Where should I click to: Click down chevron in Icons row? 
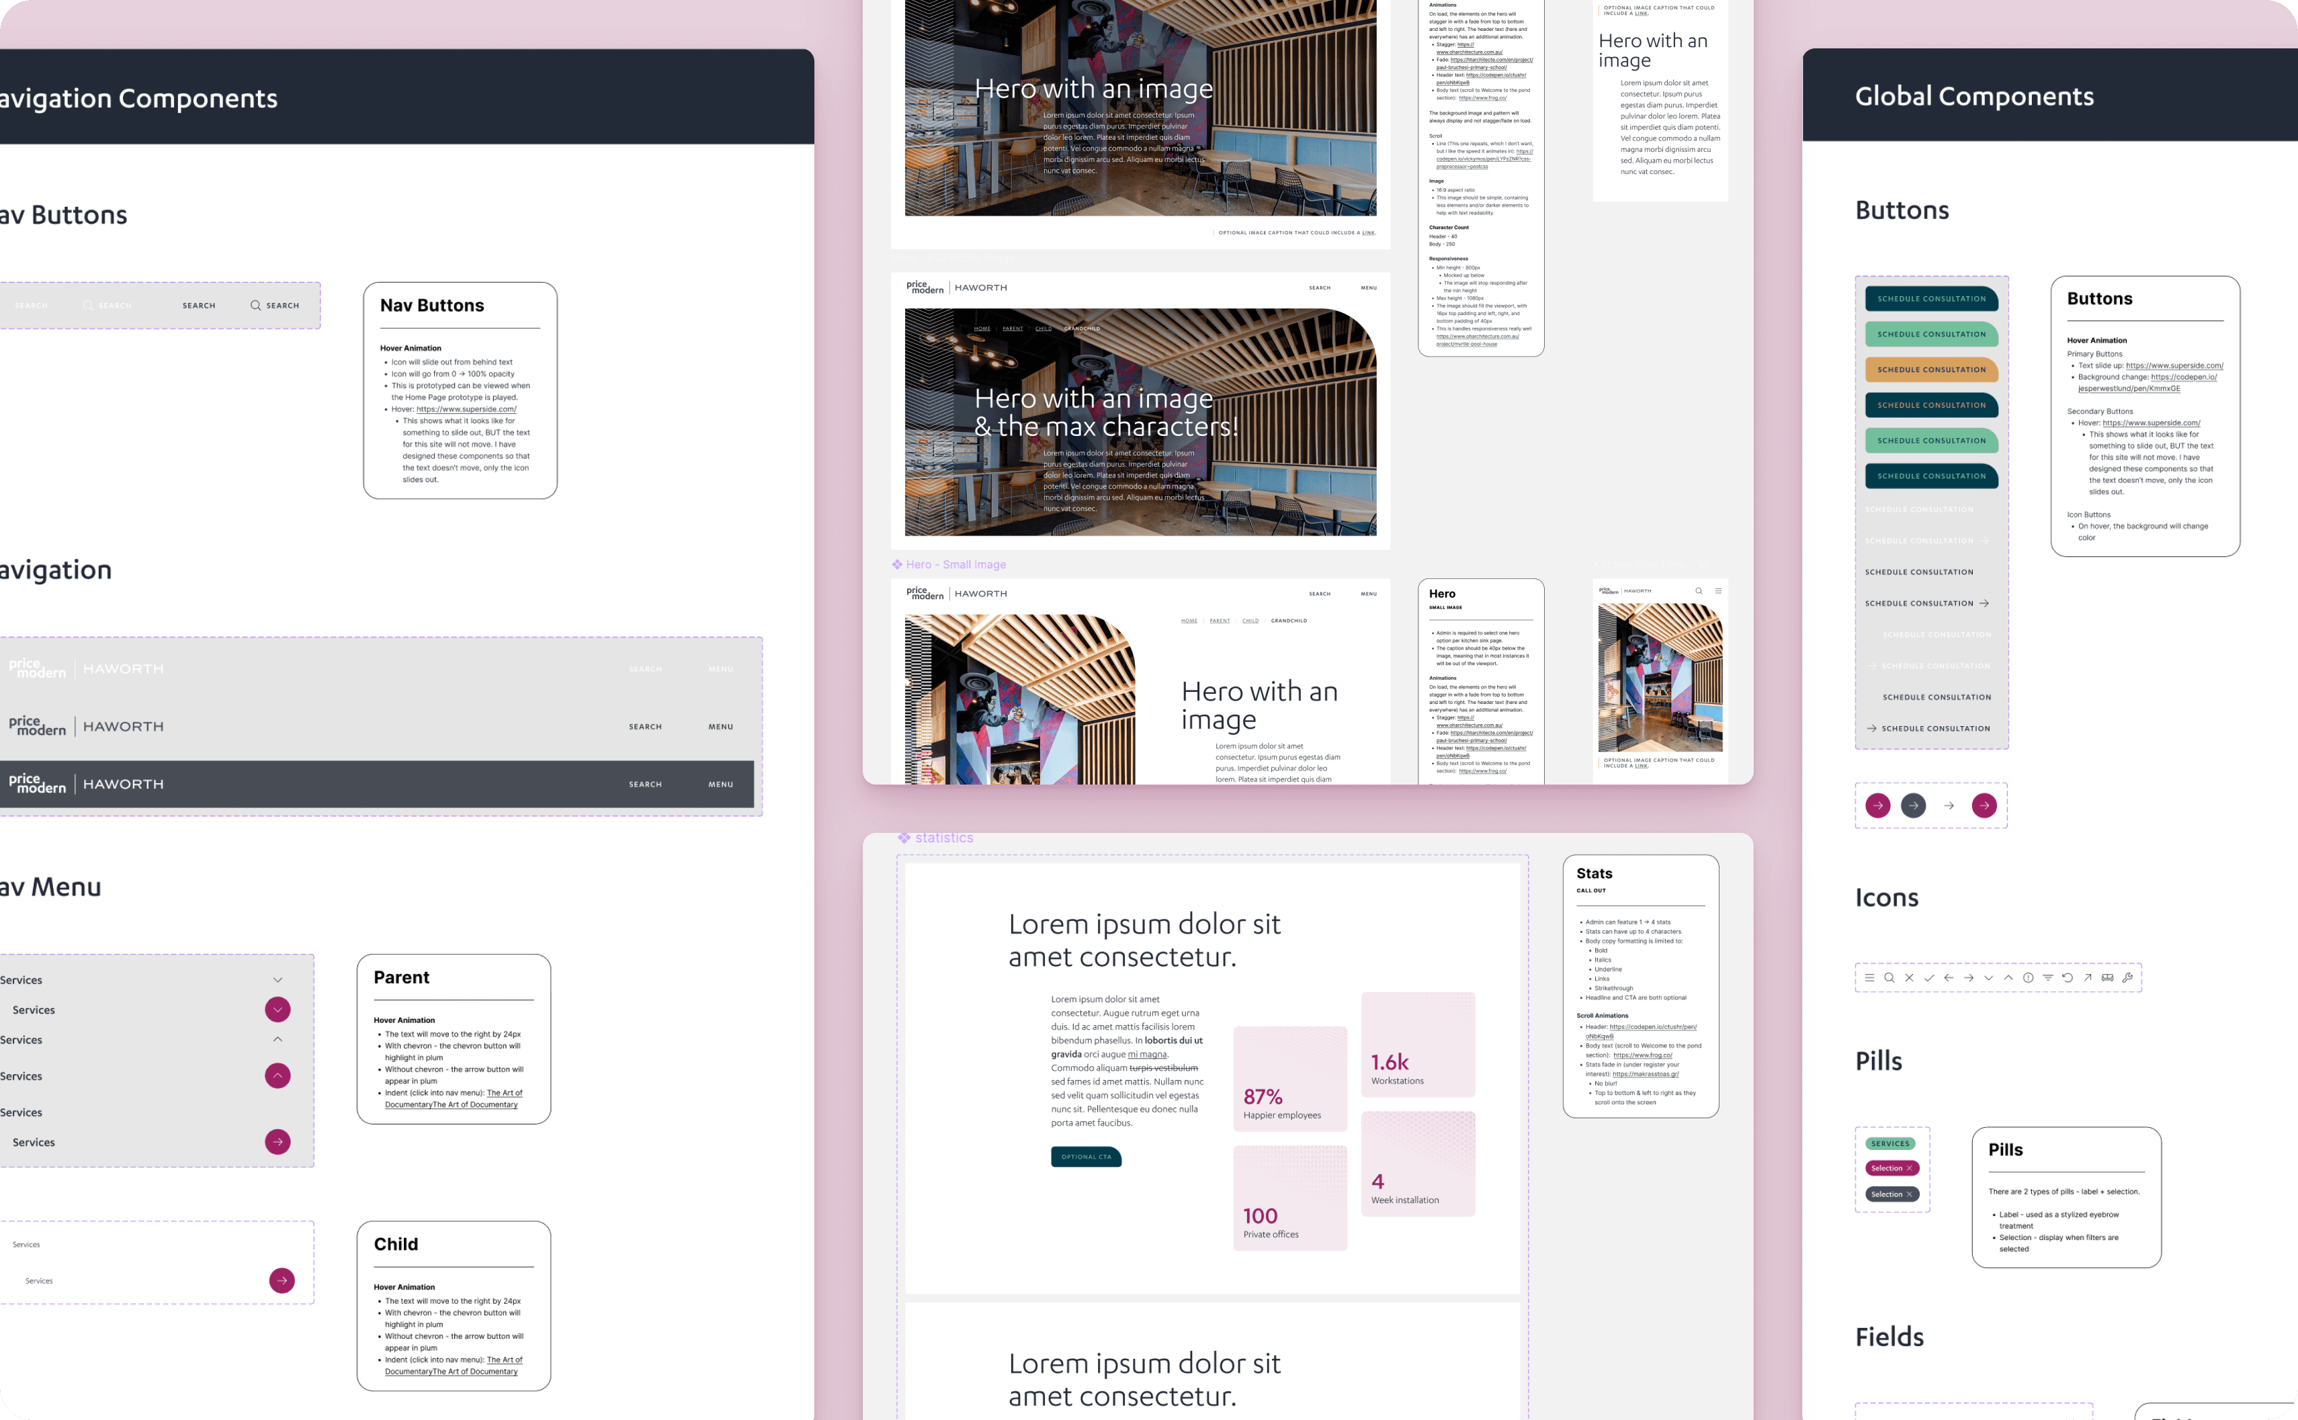[x=1988, y=977]
